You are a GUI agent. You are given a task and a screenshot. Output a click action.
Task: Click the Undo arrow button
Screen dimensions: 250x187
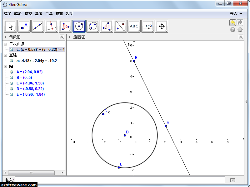pos(232,22)
